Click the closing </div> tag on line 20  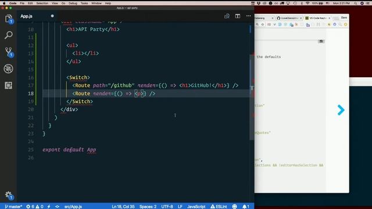[69, 110]
